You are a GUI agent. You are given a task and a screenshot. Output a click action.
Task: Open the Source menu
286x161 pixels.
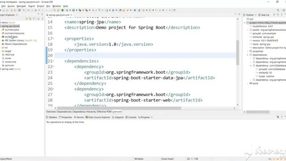click(11, 6)
